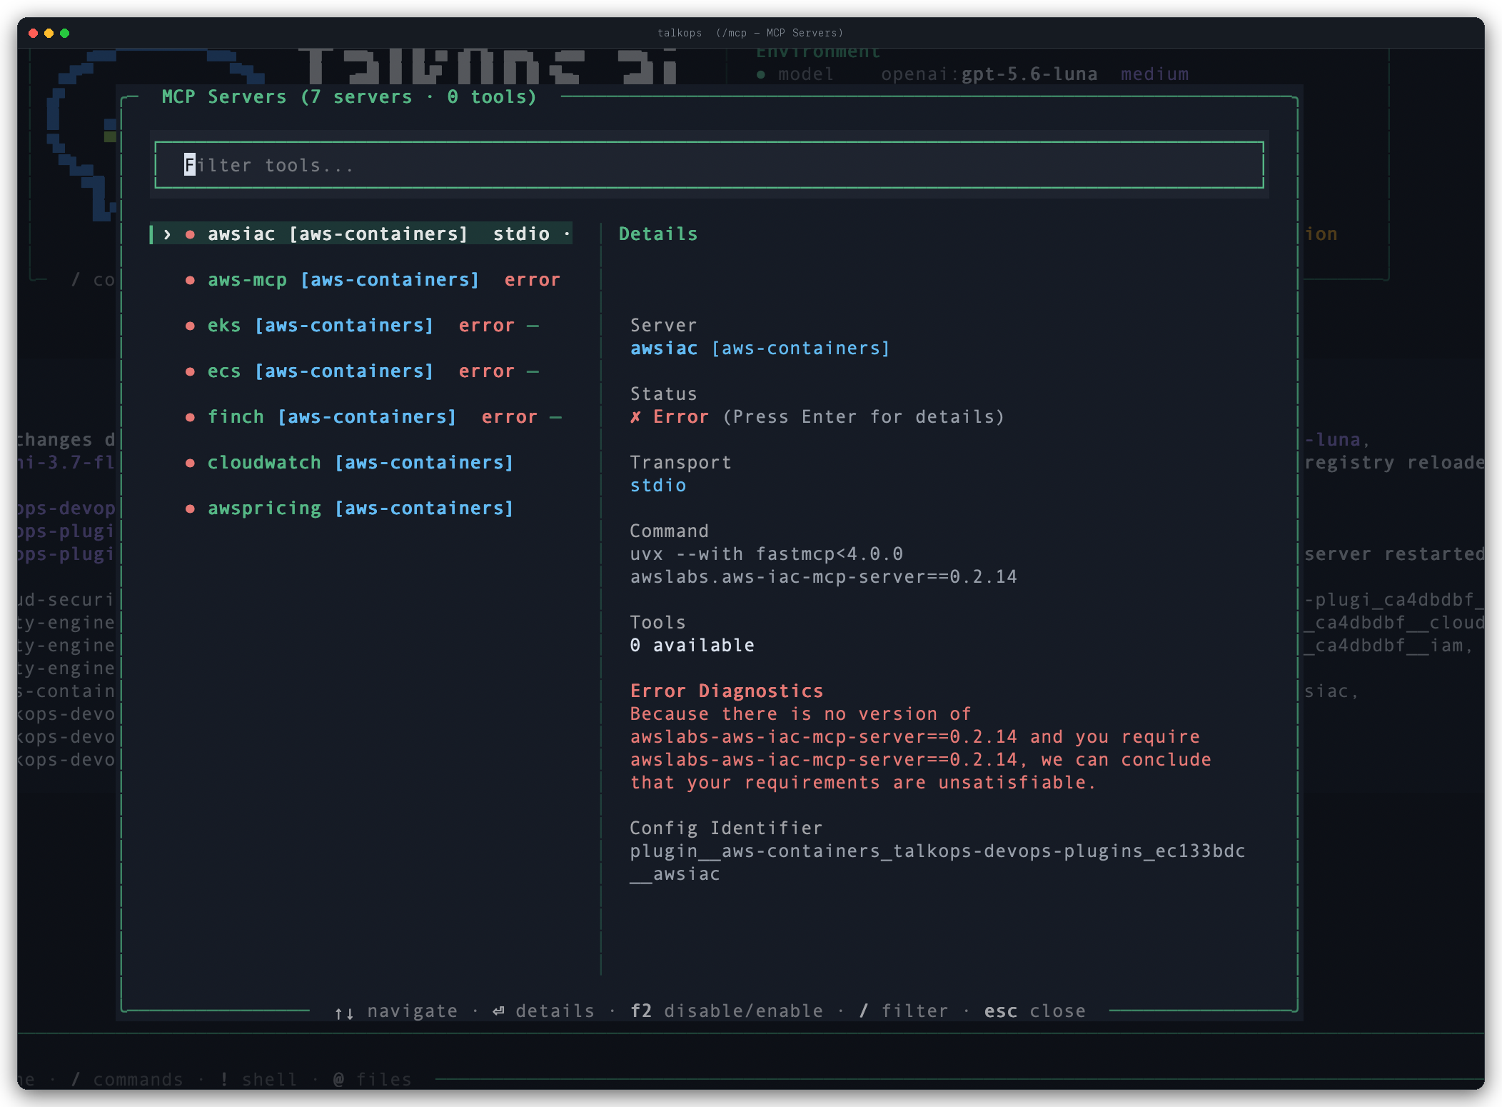
Task: Click the red status dot beside awspricing
Action: (190, 509)
